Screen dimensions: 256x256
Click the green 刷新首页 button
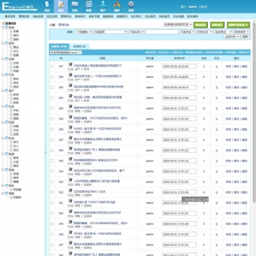coord(217,25)
